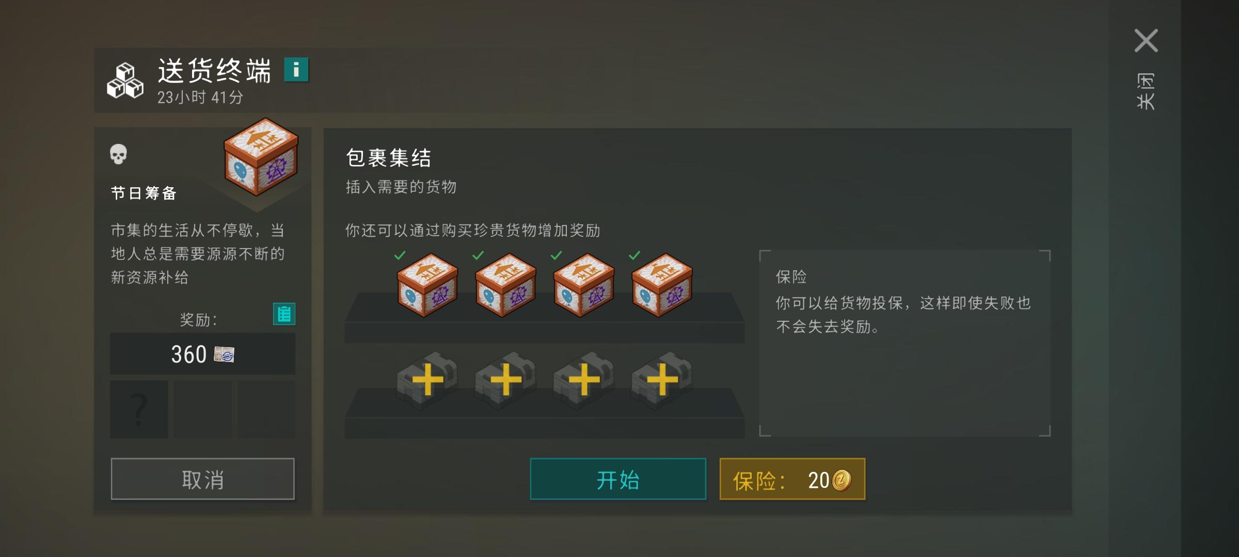Click the 开始 start button
Screen dimensions: 1239x557
tap(618, 479)
